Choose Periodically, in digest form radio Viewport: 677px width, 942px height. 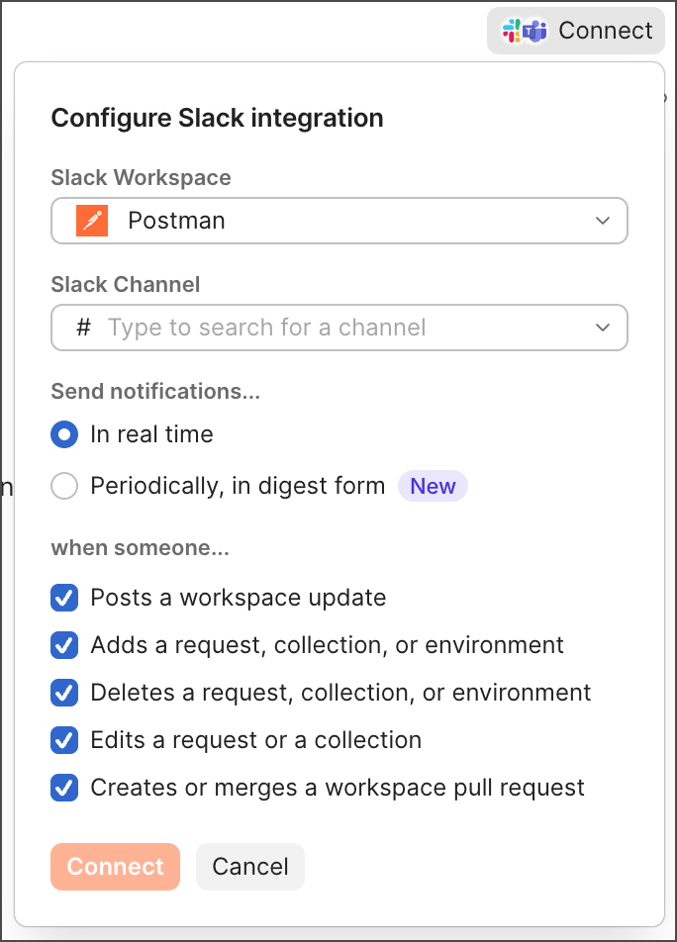coord(64,486)
